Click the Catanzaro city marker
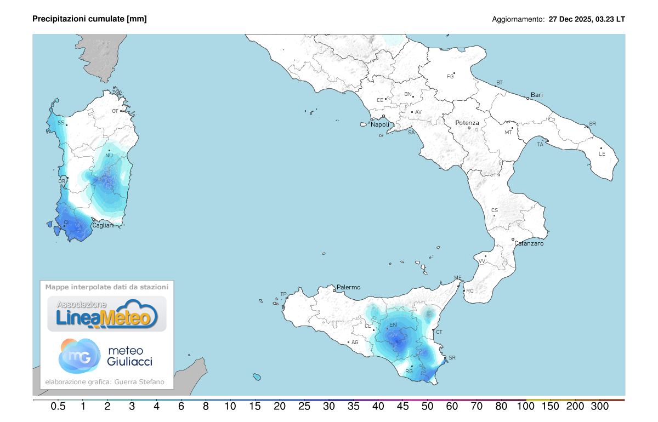The image size is (658, 422). [513, 239]
